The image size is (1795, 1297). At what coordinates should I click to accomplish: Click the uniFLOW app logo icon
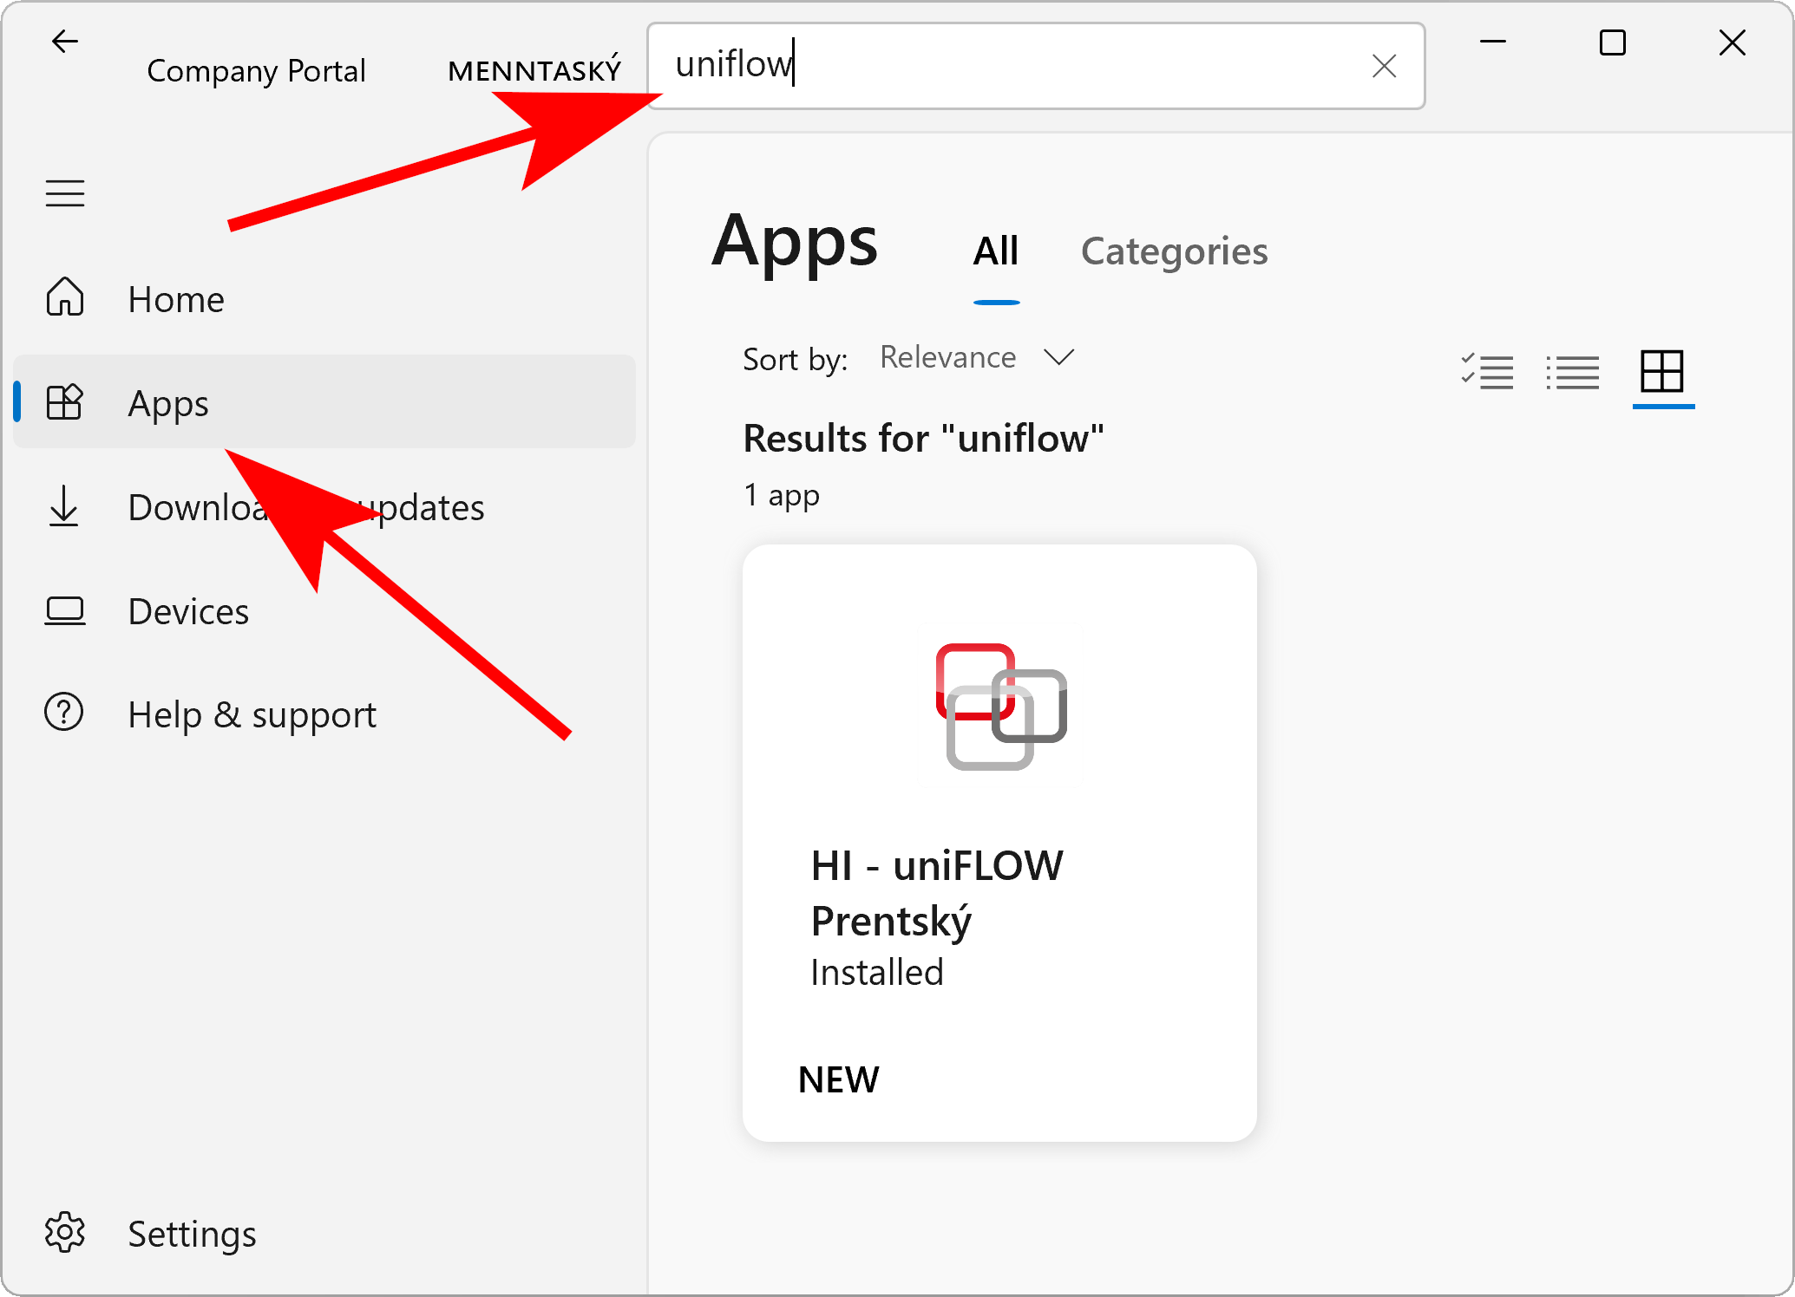1001,707
